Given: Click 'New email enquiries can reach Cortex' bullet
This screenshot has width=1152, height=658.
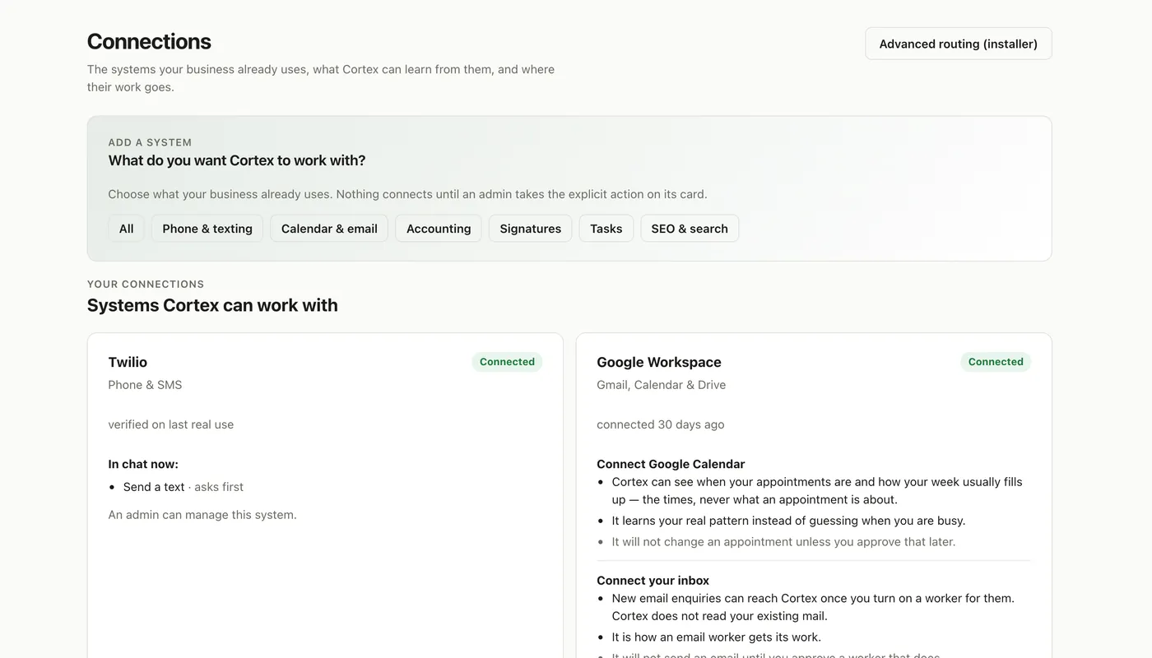Looking at the screenshot, I should tap(813, 607).
